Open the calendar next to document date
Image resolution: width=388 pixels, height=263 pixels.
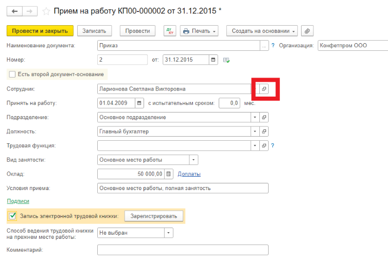[x=213, y=60]
